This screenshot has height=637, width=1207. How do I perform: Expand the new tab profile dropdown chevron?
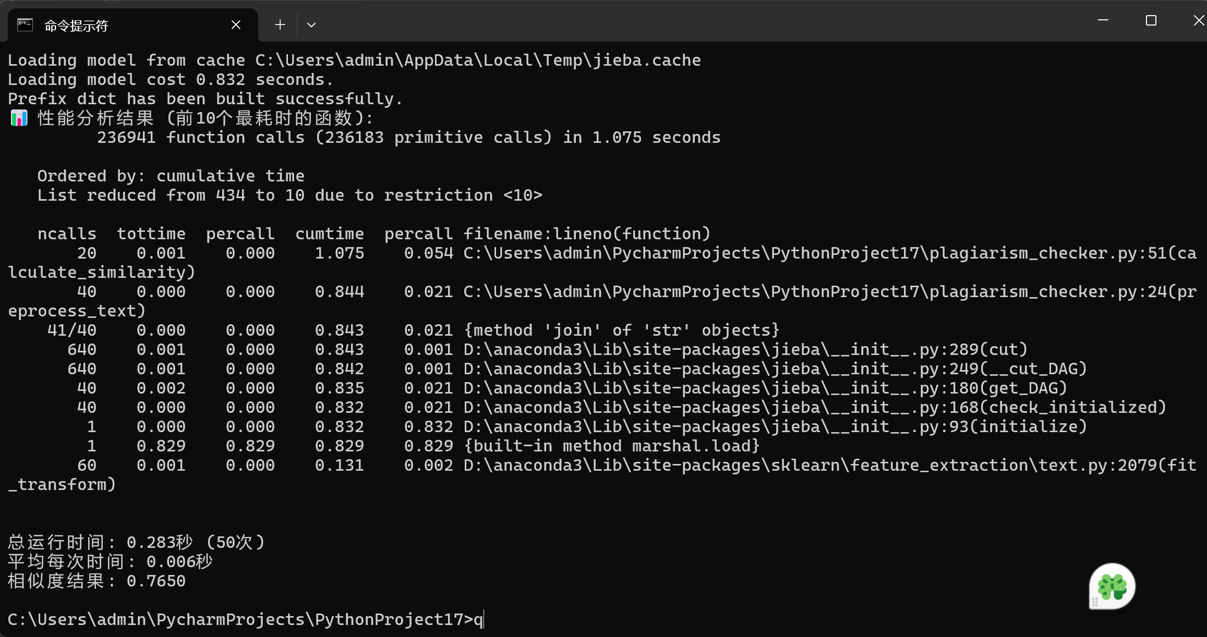click(311, 24)
